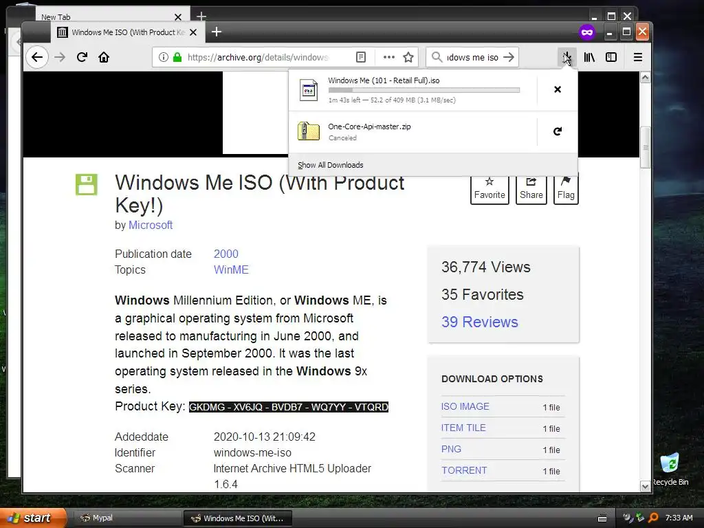Click the 35 Favorites count
The height and width of the screenshot is (528, 704).
point(482,294)
